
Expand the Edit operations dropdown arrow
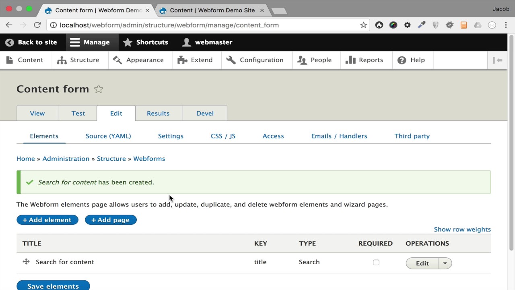[x=445, y=263]
